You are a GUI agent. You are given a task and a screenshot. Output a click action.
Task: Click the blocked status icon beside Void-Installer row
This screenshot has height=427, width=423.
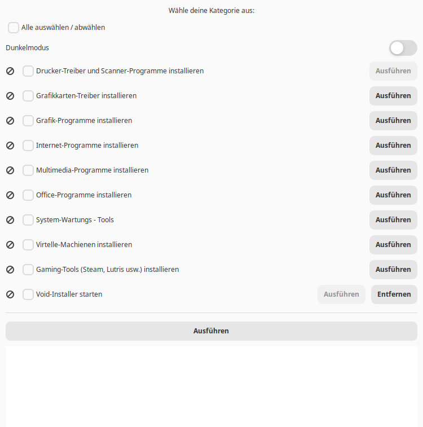pyautogui.click(x=10, y=294)
